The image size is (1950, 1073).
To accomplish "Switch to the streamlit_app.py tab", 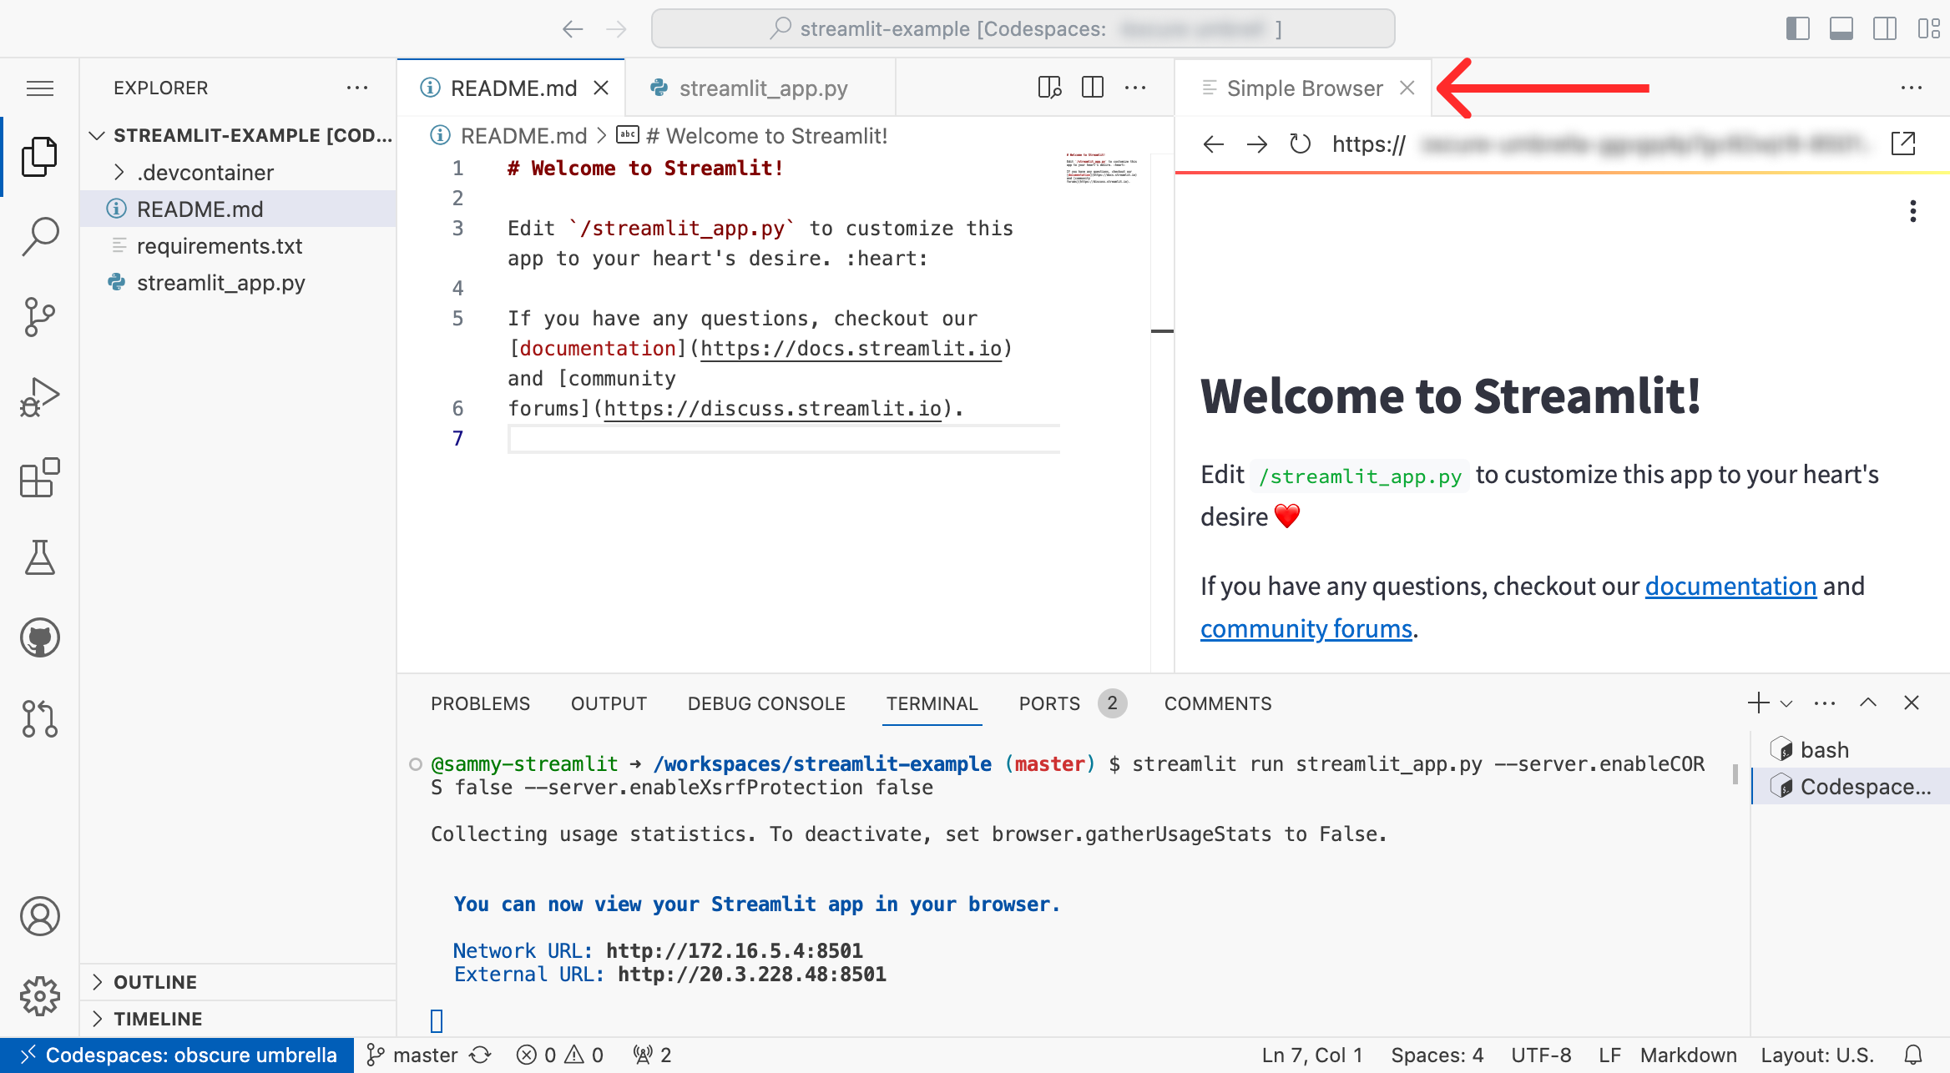I will tap(760, 88).
